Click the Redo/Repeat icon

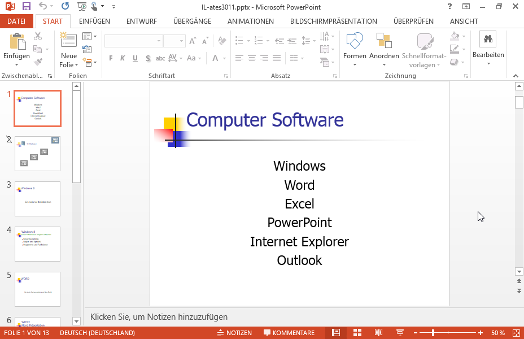[x=65, y=6]
